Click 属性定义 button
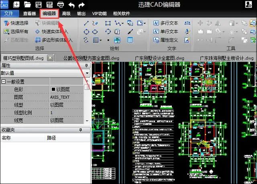This screenshot has width=257, height=184. (165, 40)
